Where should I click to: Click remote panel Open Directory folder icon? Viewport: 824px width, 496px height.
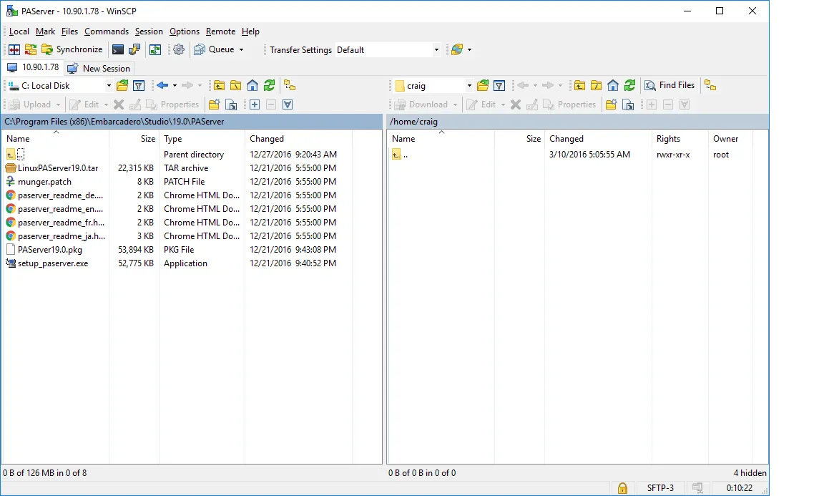pos(483,85)
